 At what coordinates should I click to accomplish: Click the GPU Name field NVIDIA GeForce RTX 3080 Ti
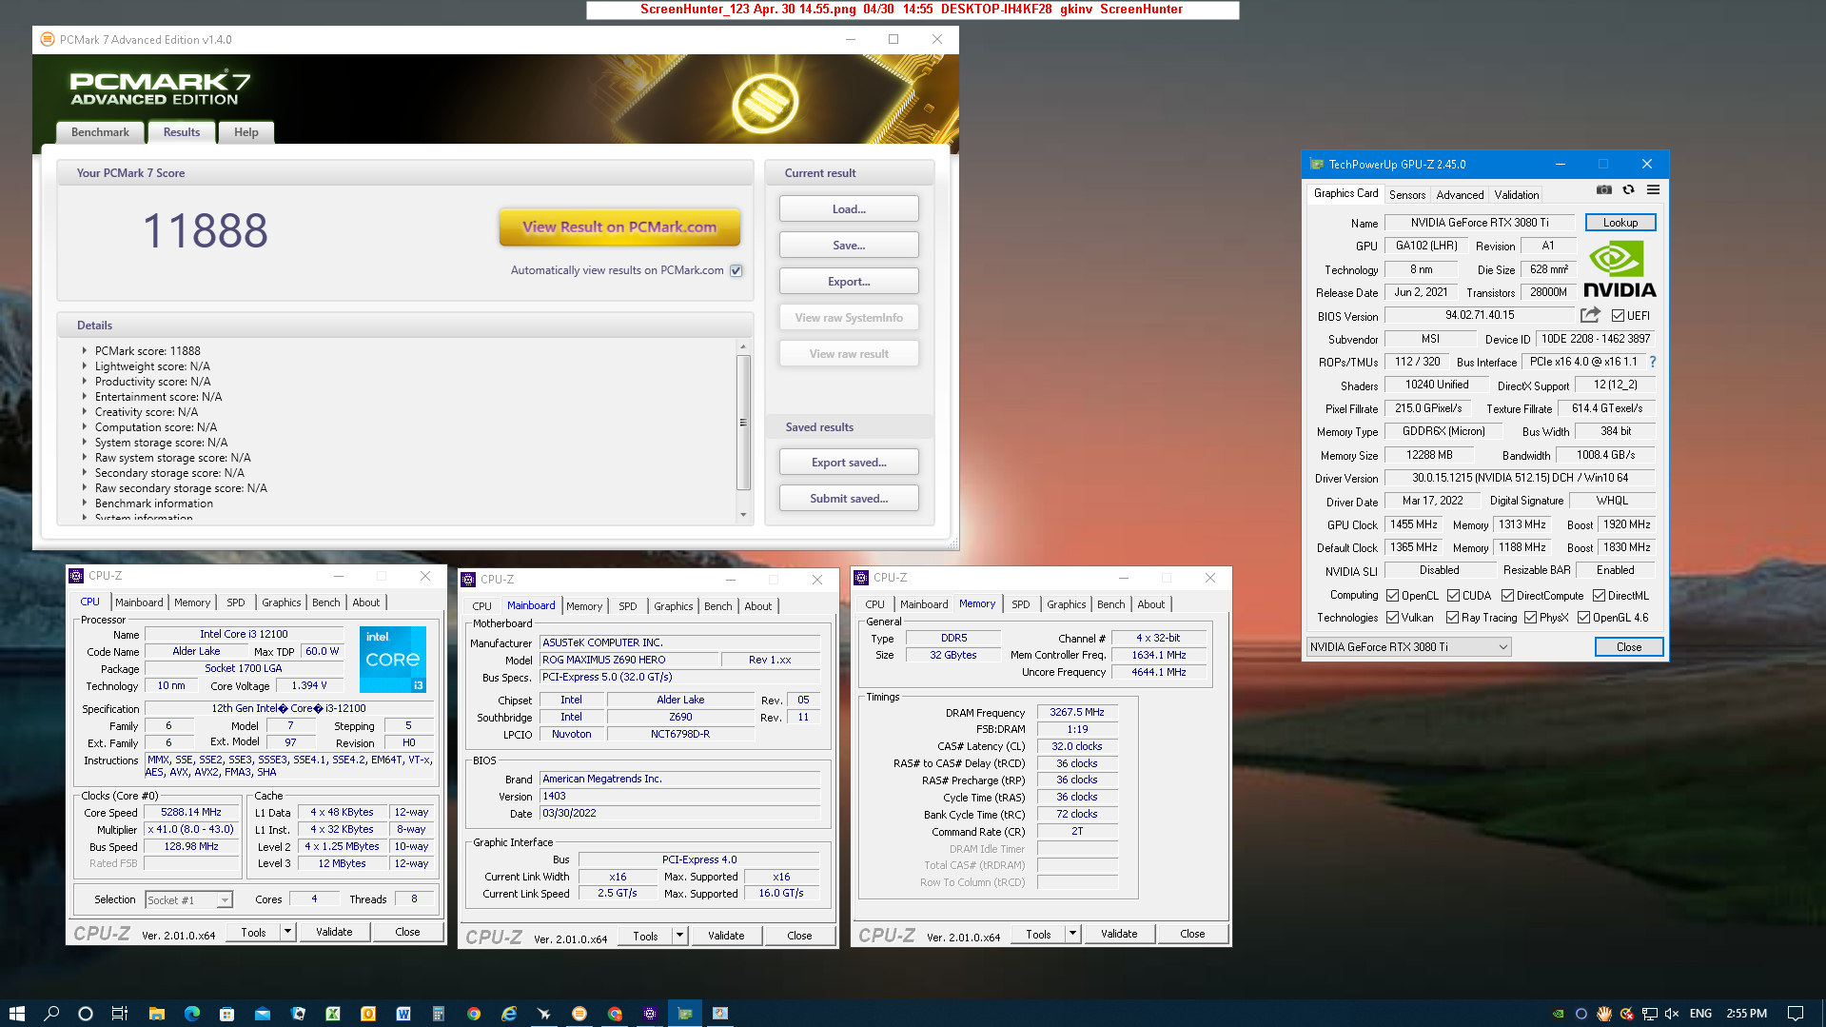(1480, 223)
